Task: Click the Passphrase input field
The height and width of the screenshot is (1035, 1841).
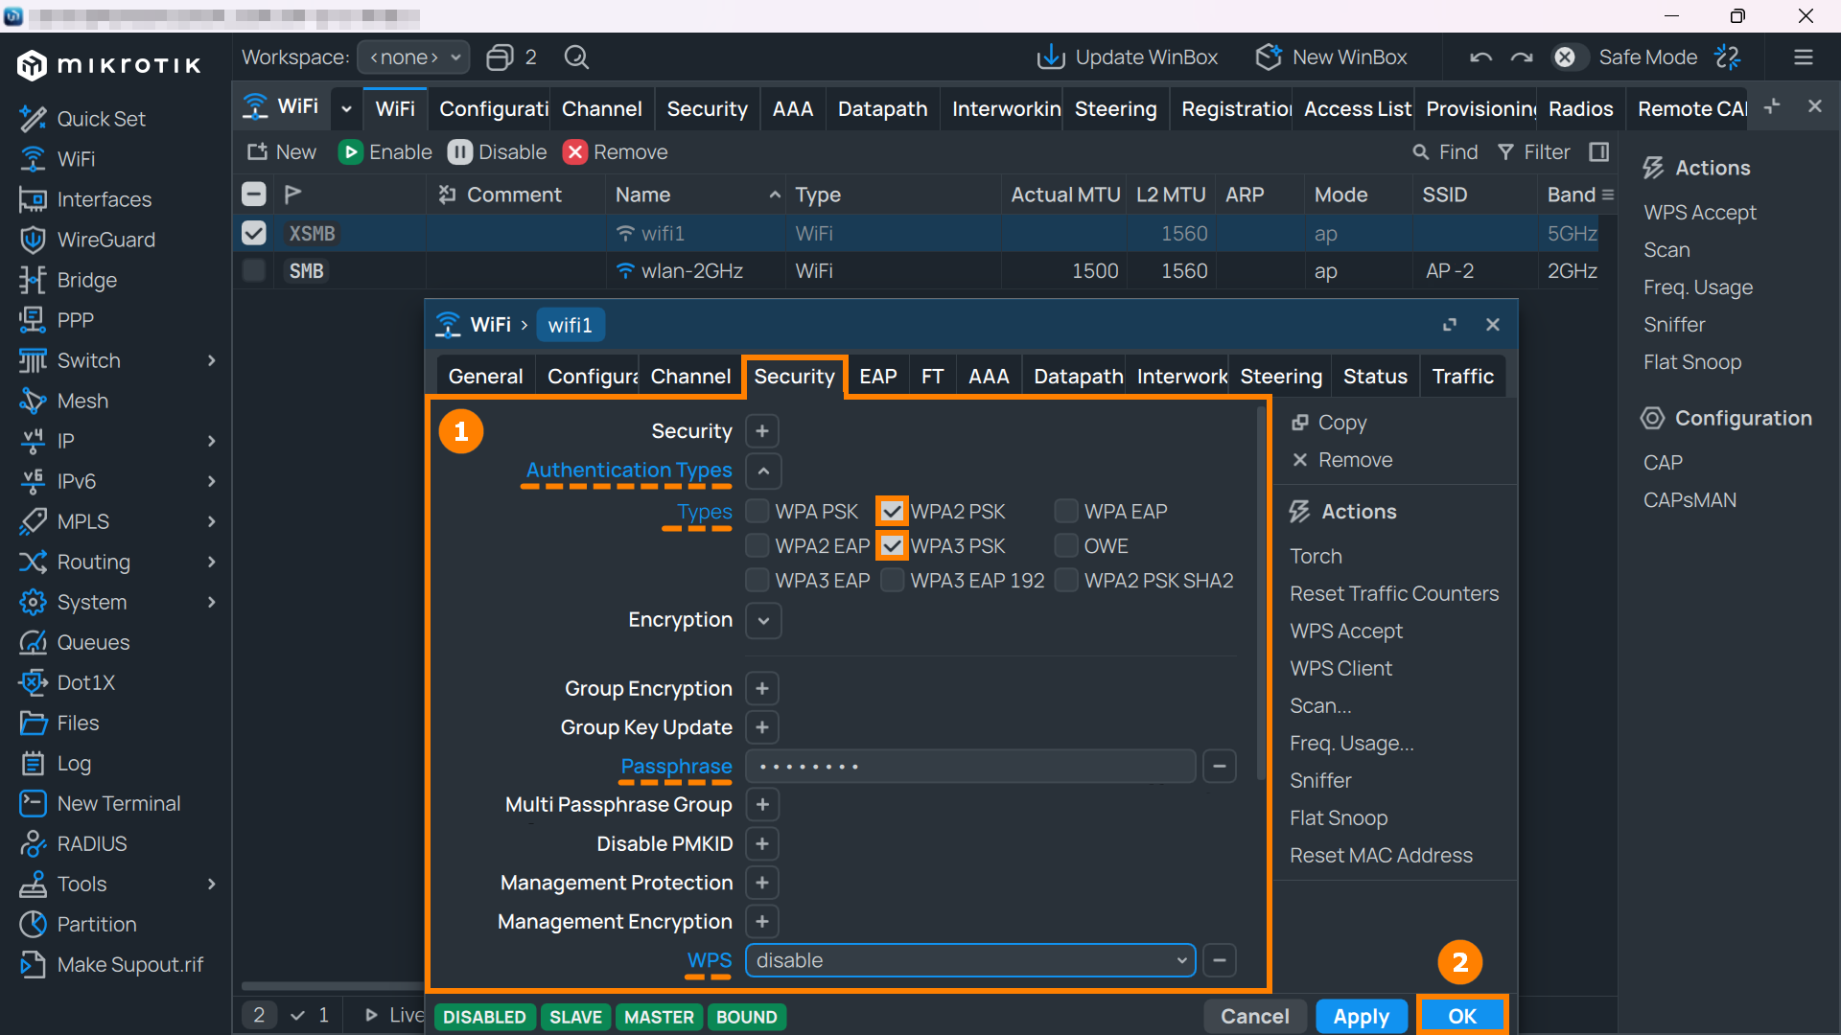Action: pyautogui.click(x=970, y=767)
